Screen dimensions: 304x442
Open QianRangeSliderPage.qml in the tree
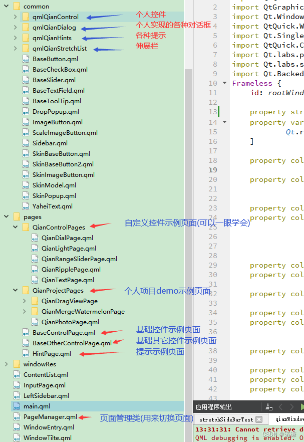tap(80, 259)
